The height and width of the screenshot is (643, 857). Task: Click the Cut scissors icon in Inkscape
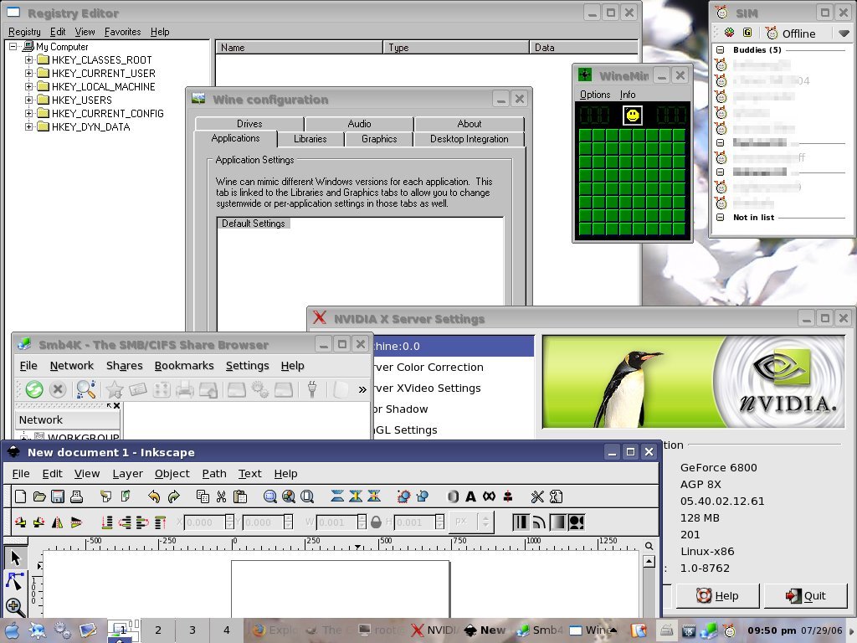coord(221,496)
